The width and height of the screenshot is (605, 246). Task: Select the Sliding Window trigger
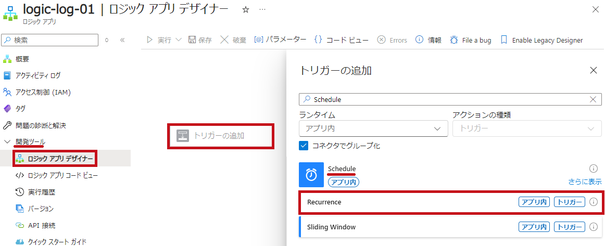pyautogui.click(x=450, y=227)
